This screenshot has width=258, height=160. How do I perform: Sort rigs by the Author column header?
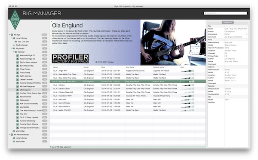(86, 67)
